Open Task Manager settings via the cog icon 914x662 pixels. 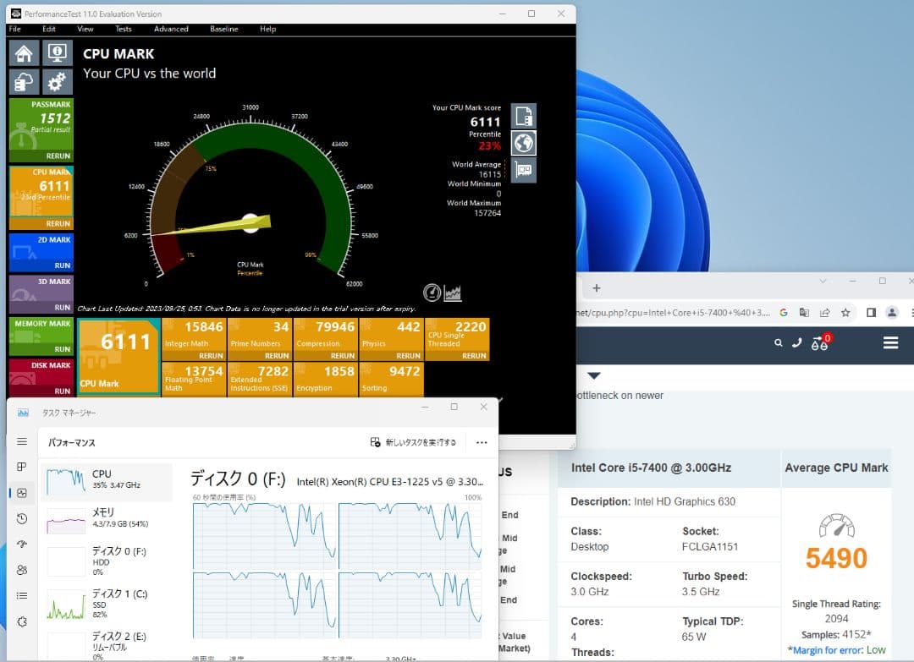22,621
